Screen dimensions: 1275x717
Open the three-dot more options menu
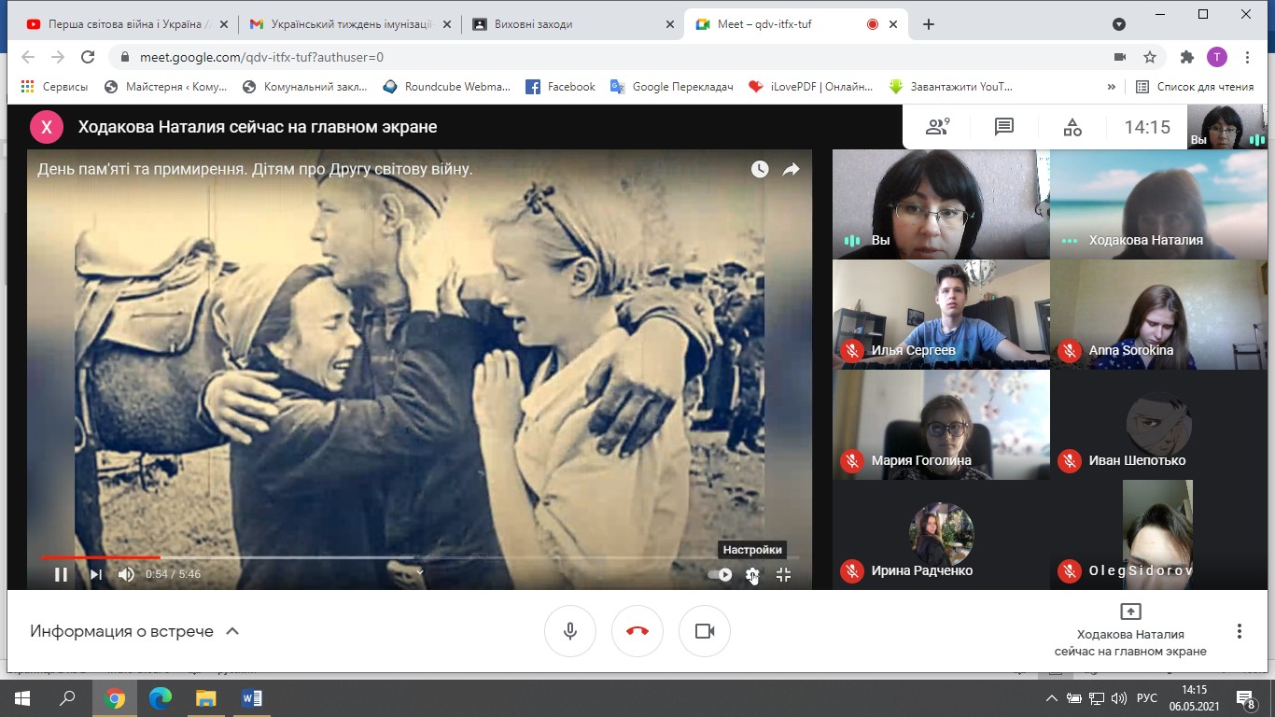click(x=1240, y=631)
